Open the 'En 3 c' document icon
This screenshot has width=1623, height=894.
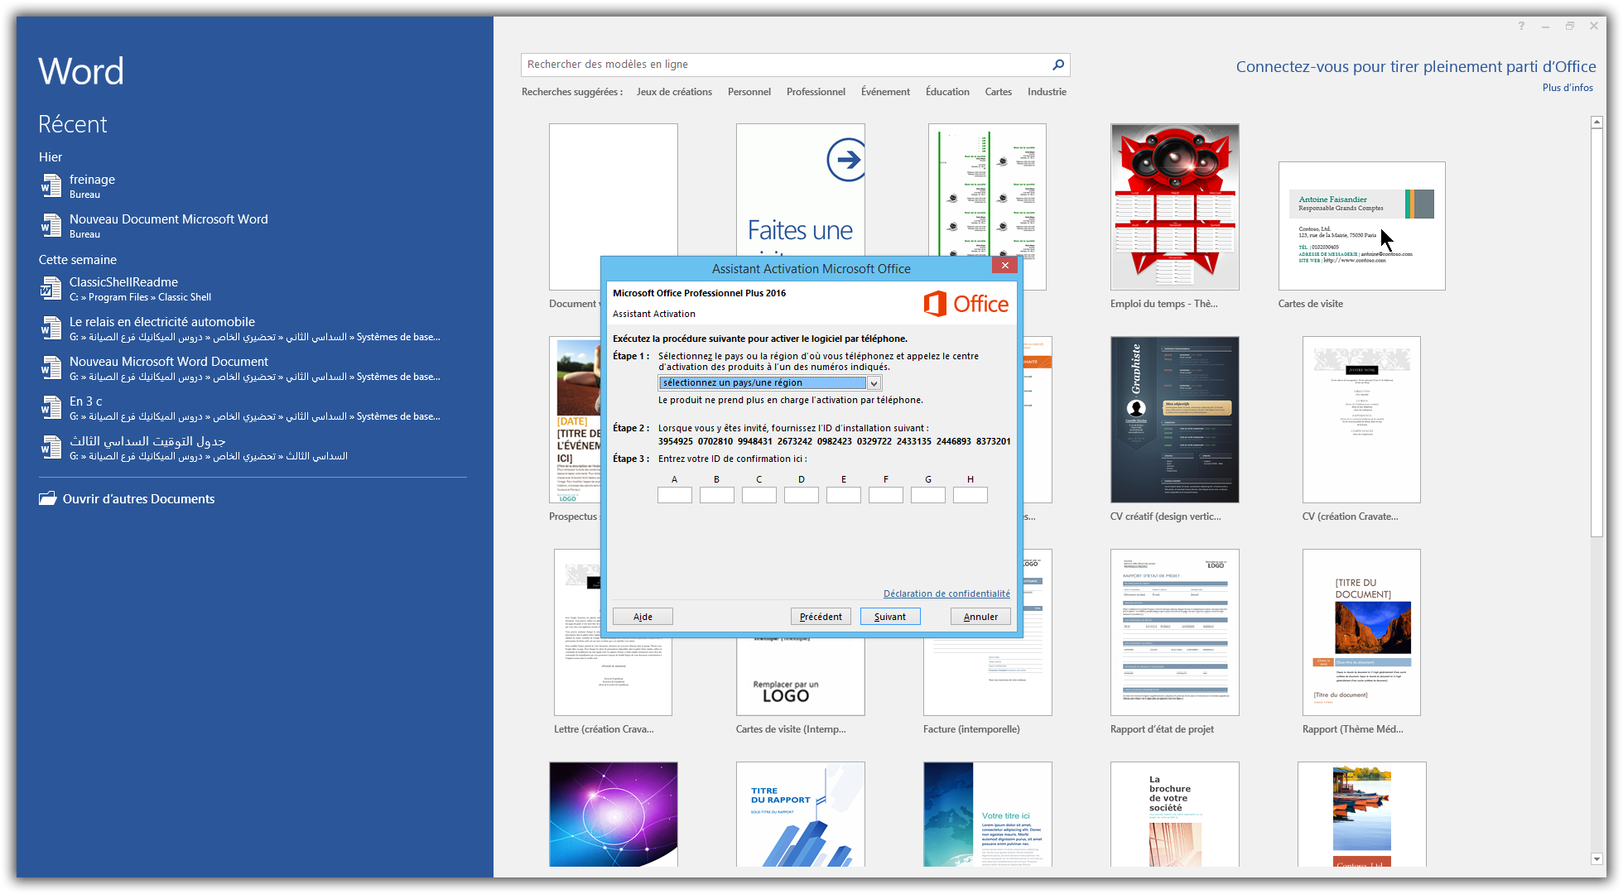(51, 407)
